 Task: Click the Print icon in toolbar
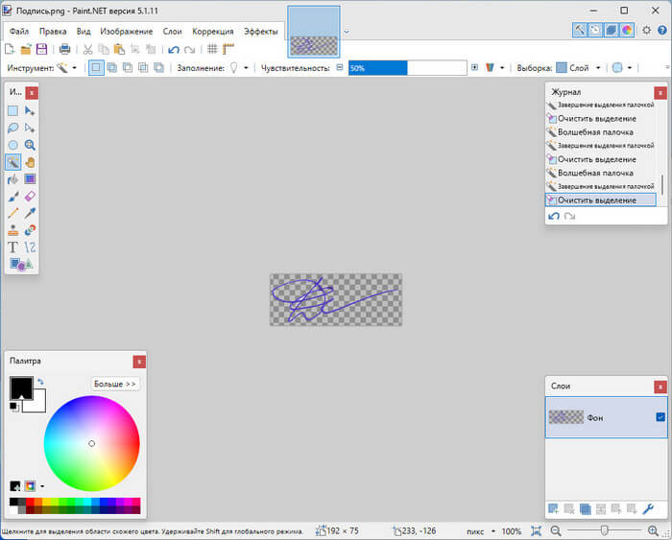(64, 49)
